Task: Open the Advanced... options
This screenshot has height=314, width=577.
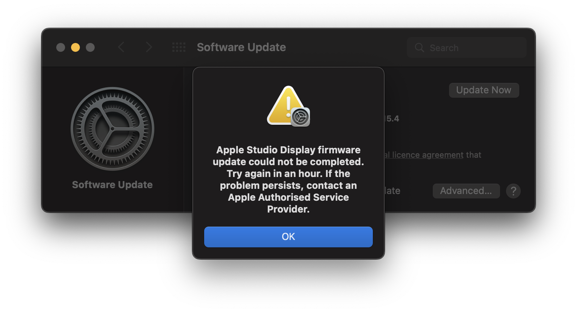Action: [x=466, y=191]
